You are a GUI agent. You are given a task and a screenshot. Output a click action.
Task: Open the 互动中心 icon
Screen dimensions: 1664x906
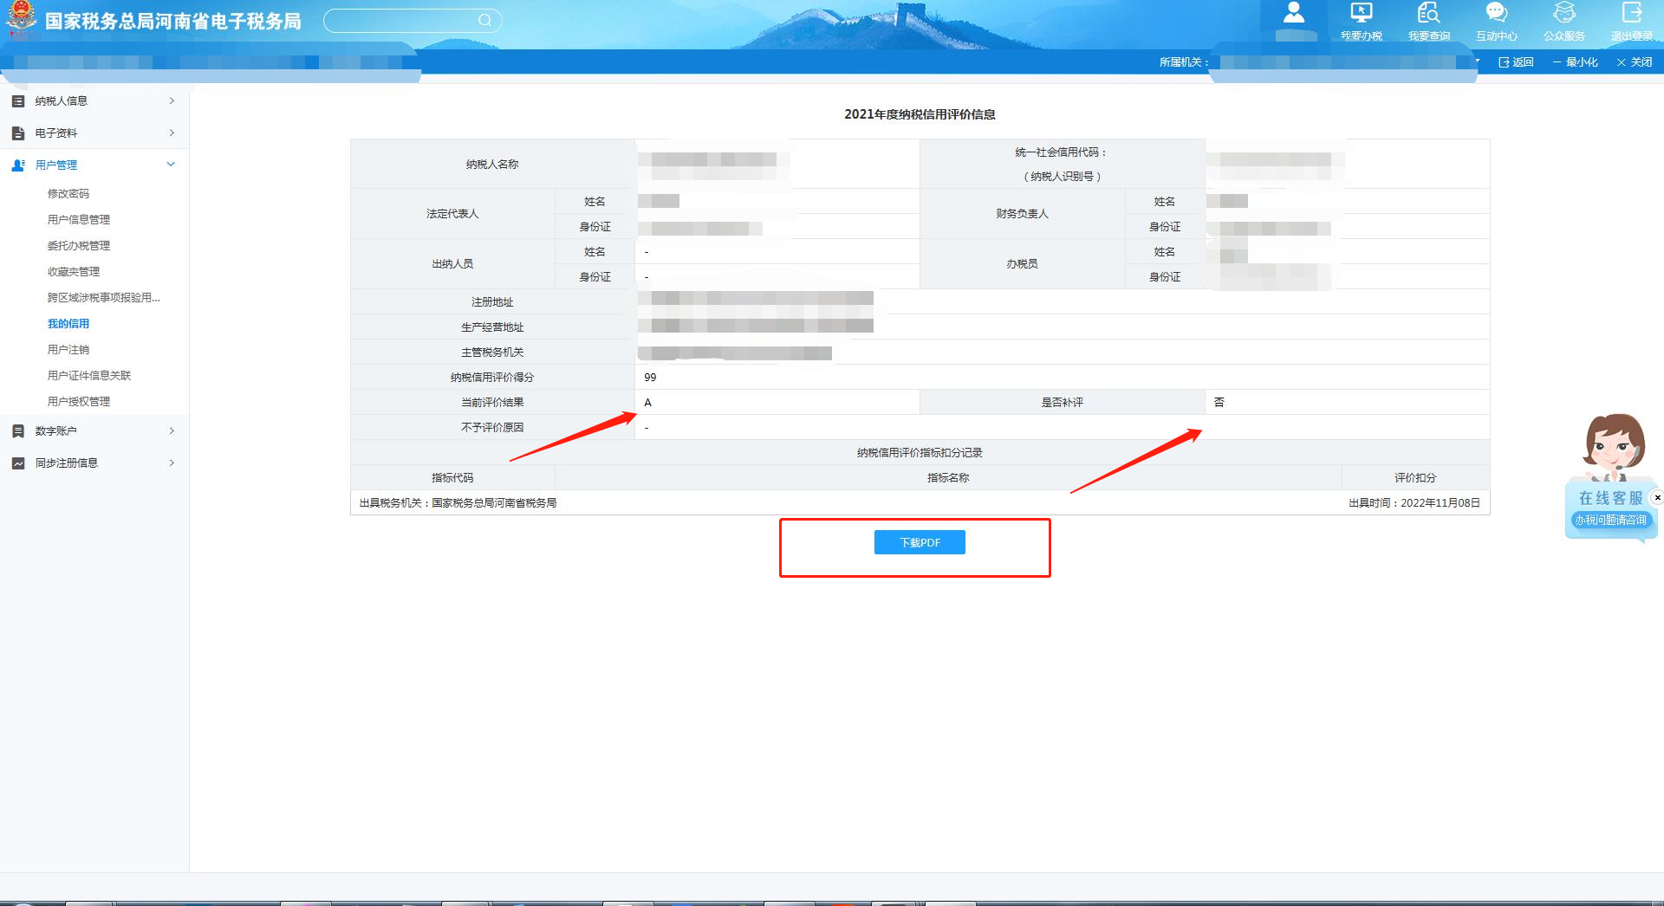tap(1497, 12)
